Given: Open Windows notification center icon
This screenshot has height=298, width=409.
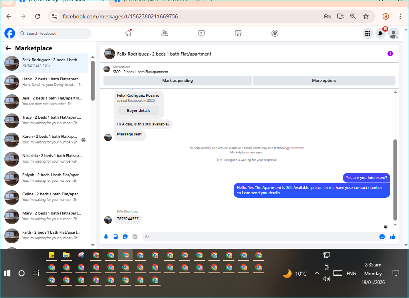Looking at the screenshot, I should [396, 273].
